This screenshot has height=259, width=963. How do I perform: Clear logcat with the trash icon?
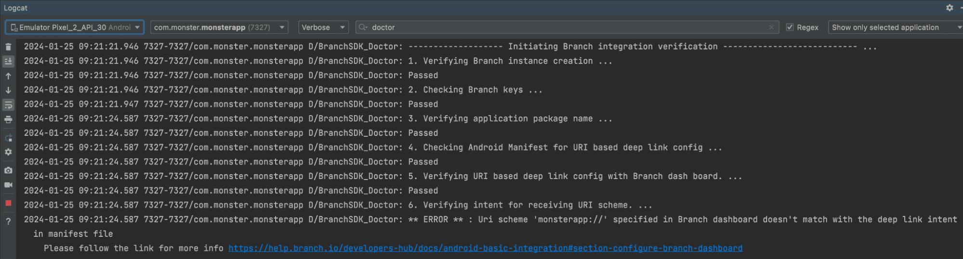pos(8,47)
